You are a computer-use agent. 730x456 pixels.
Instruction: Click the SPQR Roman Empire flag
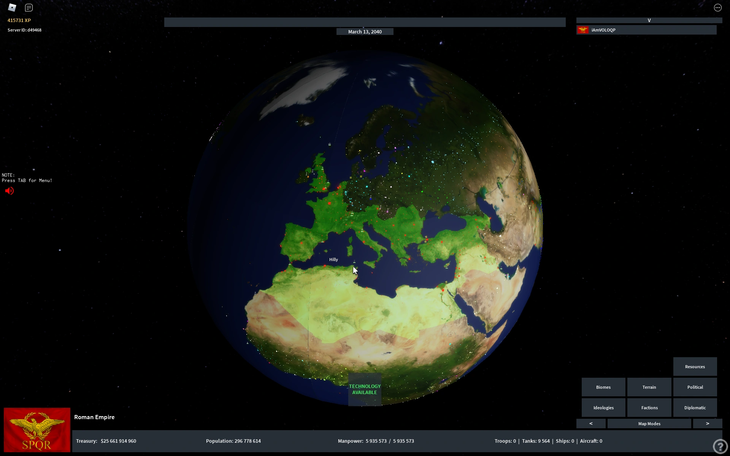(37, 430)
